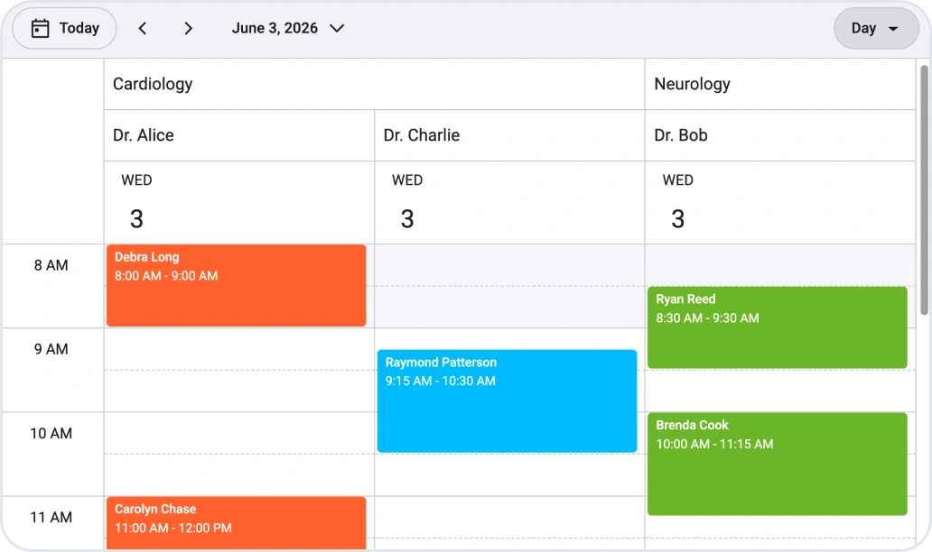The height and width of the screenshot is (552, 932).
Task: Select Dr. Bob resource header
Action: tap(780, 135)
